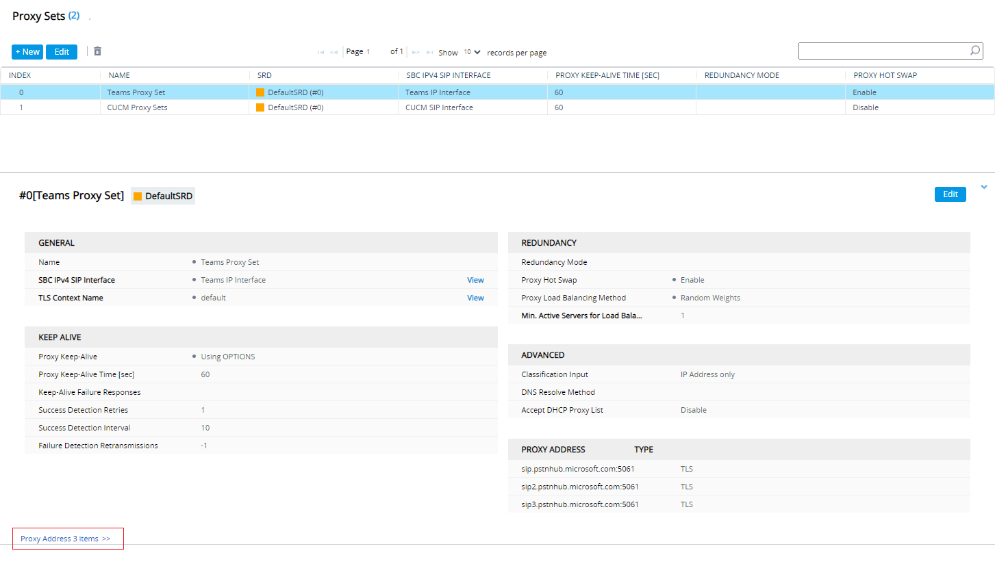
Task: Click the Enable hot swap table cell
Action: pyautogui.click(x=864, y=92)
